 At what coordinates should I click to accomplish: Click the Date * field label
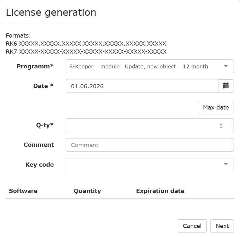click(x=43, y=86)
